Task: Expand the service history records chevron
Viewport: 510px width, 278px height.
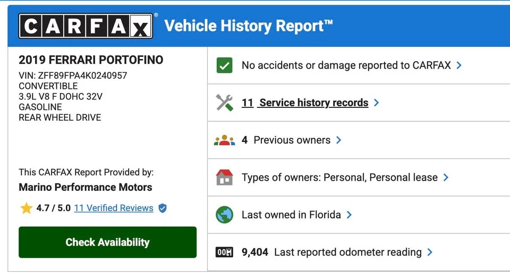Action: pyautogui.click(x=376, y=103)
